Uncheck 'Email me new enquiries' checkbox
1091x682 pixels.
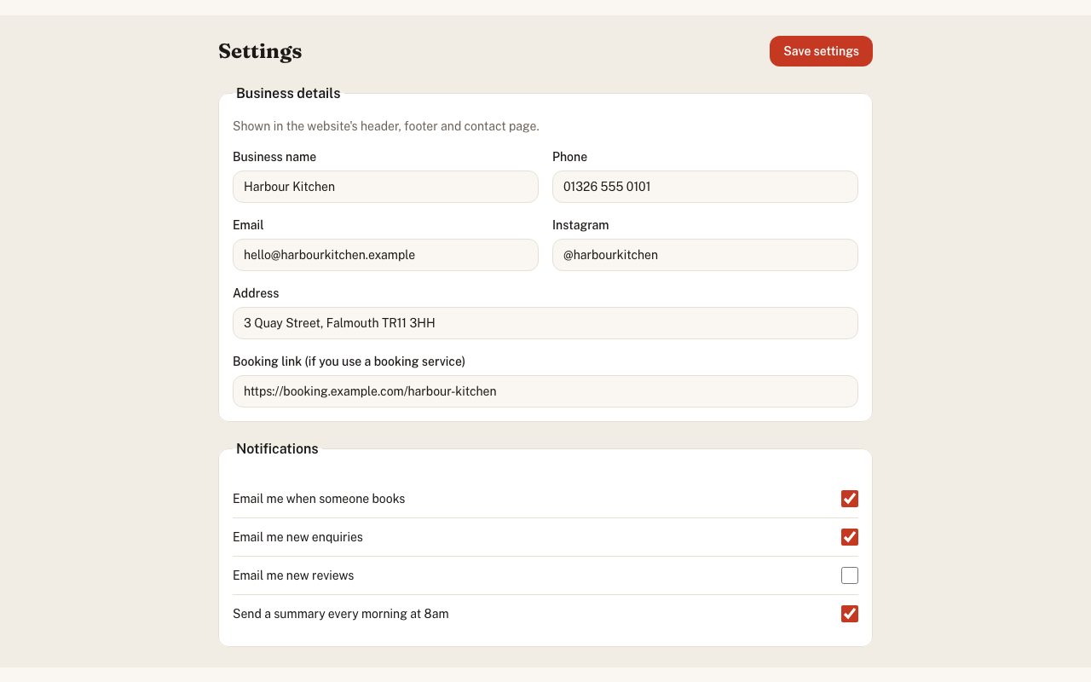tap(850, 537)
